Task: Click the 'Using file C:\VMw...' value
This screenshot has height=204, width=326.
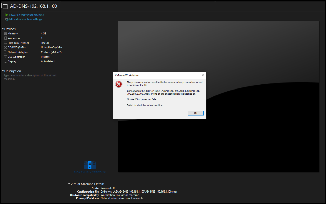Action: point(52,47)
